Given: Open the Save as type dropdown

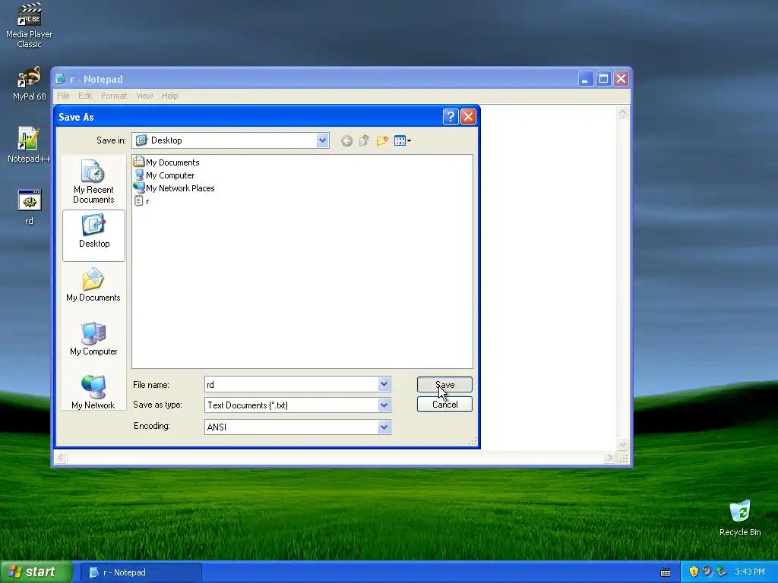Looking at the screenshot, I should [384, 405].
